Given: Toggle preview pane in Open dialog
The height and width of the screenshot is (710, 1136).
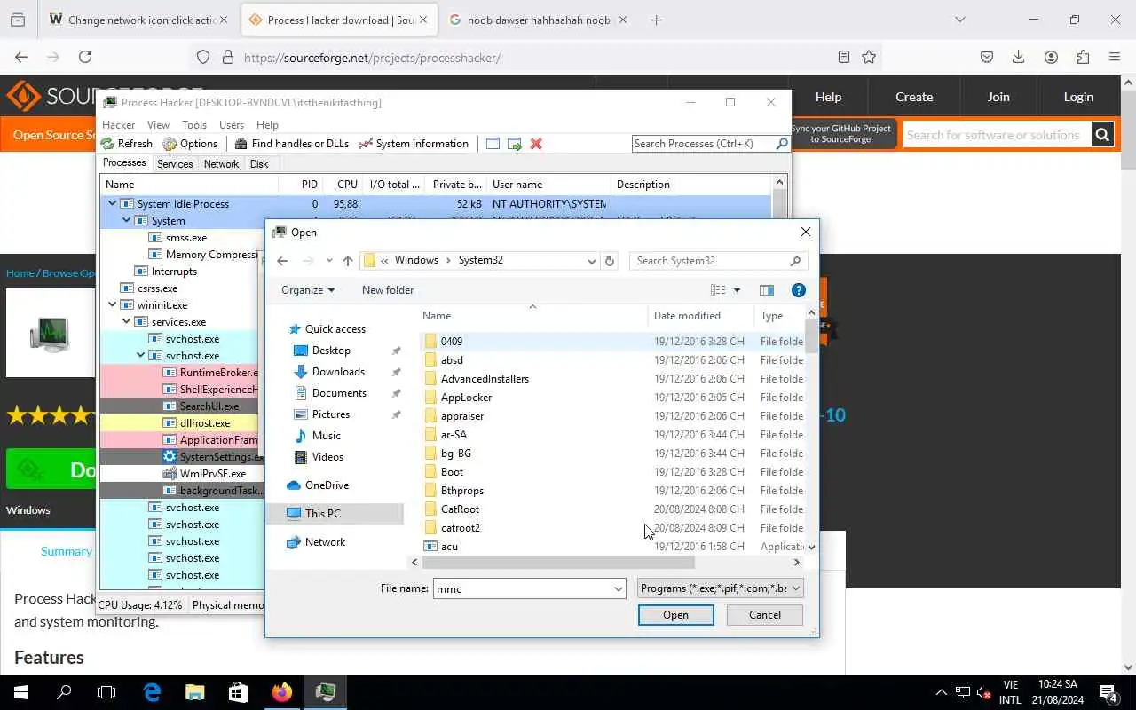Looking at the screenshot, I should [x=767, y=290].
